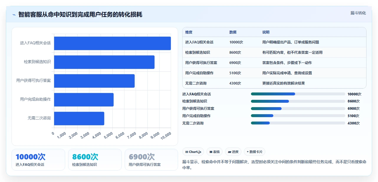Click table value 8600次

point(235,53)
